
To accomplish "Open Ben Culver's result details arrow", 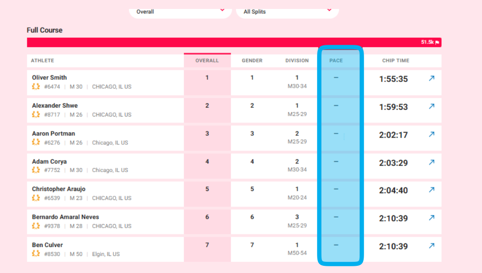I will (432, 246).
